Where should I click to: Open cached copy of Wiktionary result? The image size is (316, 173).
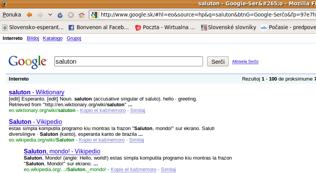103,110
